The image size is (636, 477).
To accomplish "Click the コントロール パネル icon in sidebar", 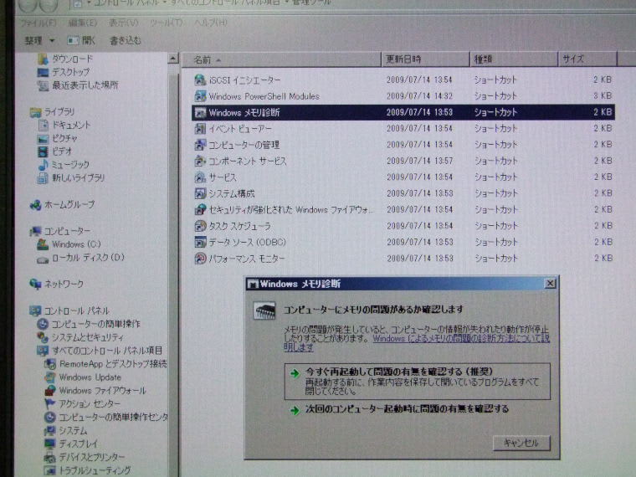I will (x=36, y=310).
